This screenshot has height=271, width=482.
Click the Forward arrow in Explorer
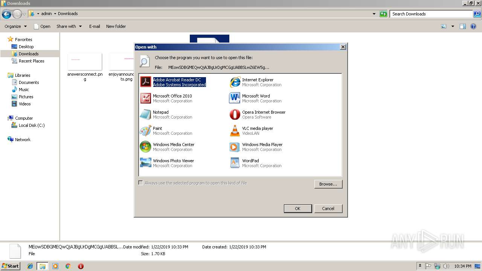pos(17,14)
